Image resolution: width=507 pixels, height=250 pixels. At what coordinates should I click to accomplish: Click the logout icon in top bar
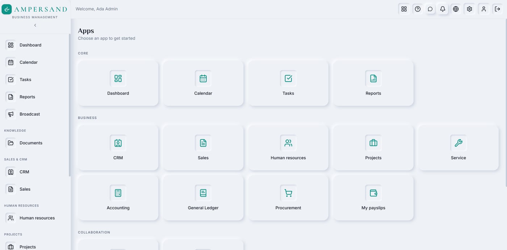[498, 9]
